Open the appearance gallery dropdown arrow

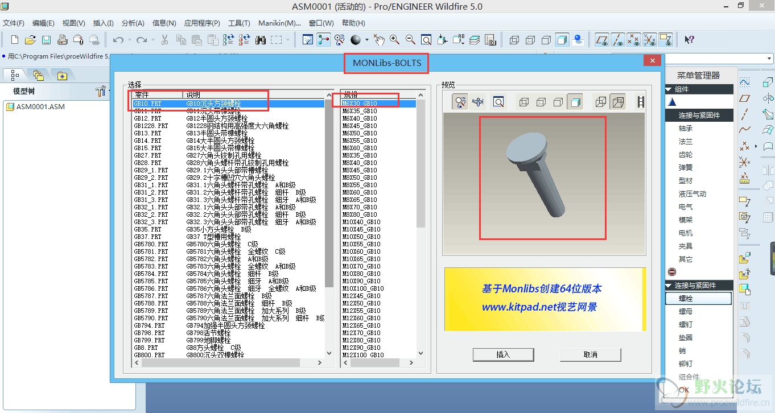coord(367,40)
